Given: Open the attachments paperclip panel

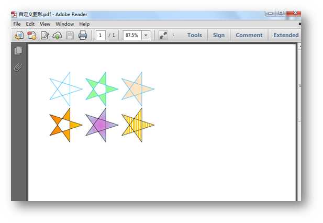Looking at the screenshot, I should [18, 67].
